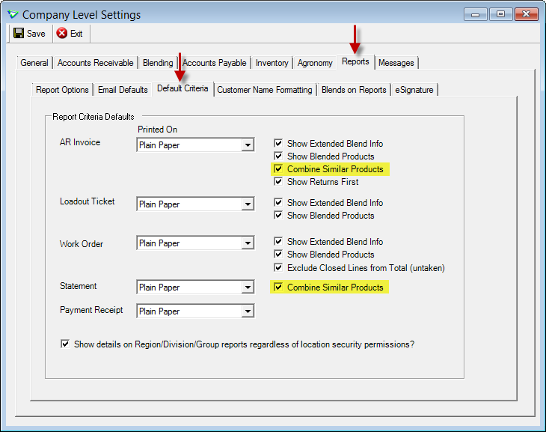Uncheck Statement Combine Similar Products
The width and height of the screenshot is (546, 432).
pos(278,287)
